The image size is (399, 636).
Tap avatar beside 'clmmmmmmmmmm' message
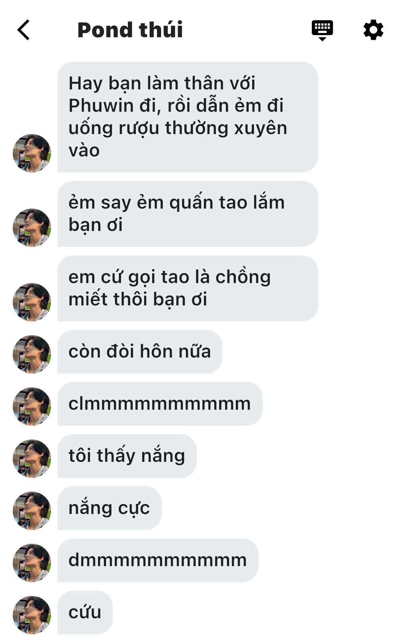[x=32, y=407]
